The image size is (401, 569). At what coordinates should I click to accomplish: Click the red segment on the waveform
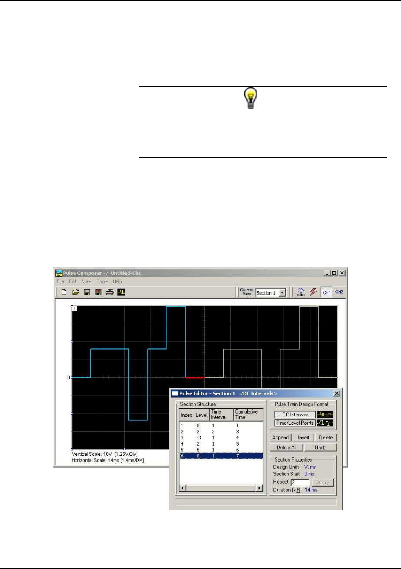point(195,377)
